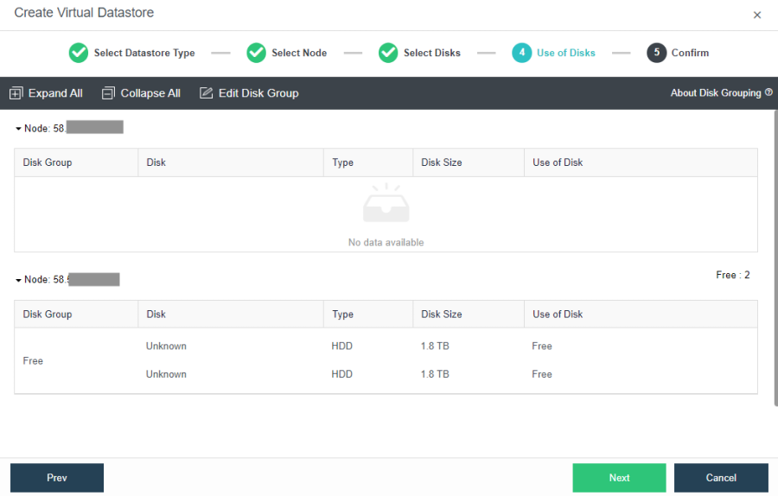Image resolution: width=778 pixels, height=496 pixels.
Task: Click the second Unknown disk cell
Action: tap(166, 374)
